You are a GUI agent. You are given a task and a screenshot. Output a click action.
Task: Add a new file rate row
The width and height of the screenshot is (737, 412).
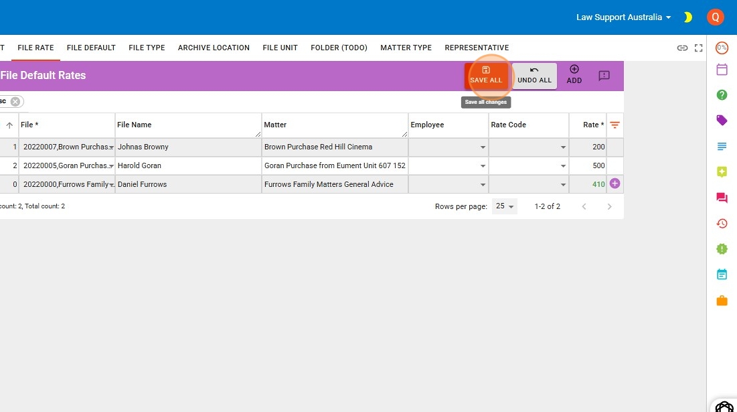574,75
